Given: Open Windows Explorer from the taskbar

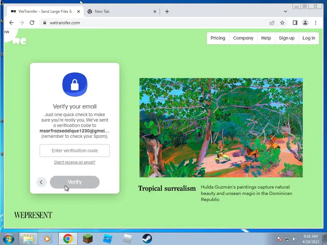Looking at the screenshot, I should pos(28,239).
